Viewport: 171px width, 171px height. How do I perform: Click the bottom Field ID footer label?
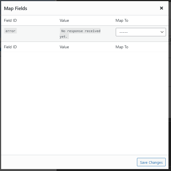tap(10, 47)
